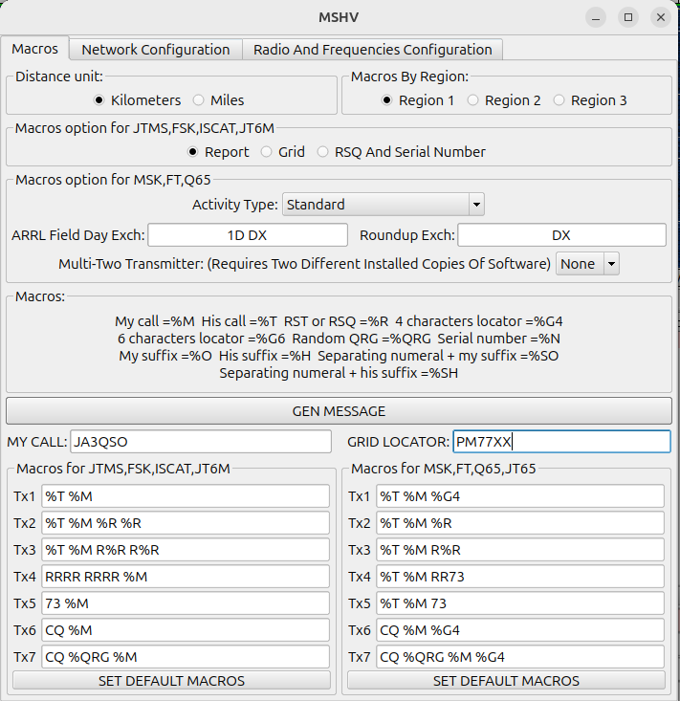
Task: Choose Region 2 macros
Action: tap(504, 100)
